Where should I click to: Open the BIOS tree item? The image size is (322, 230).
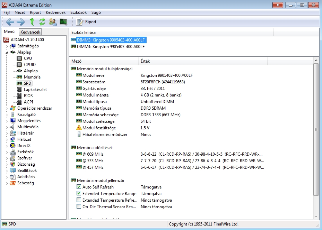(x=28, y=96)
